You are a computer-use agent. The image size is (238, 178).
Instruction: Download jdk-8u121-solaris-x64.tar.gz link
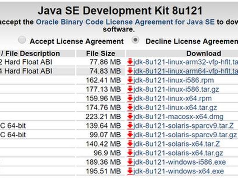(178, 153)
